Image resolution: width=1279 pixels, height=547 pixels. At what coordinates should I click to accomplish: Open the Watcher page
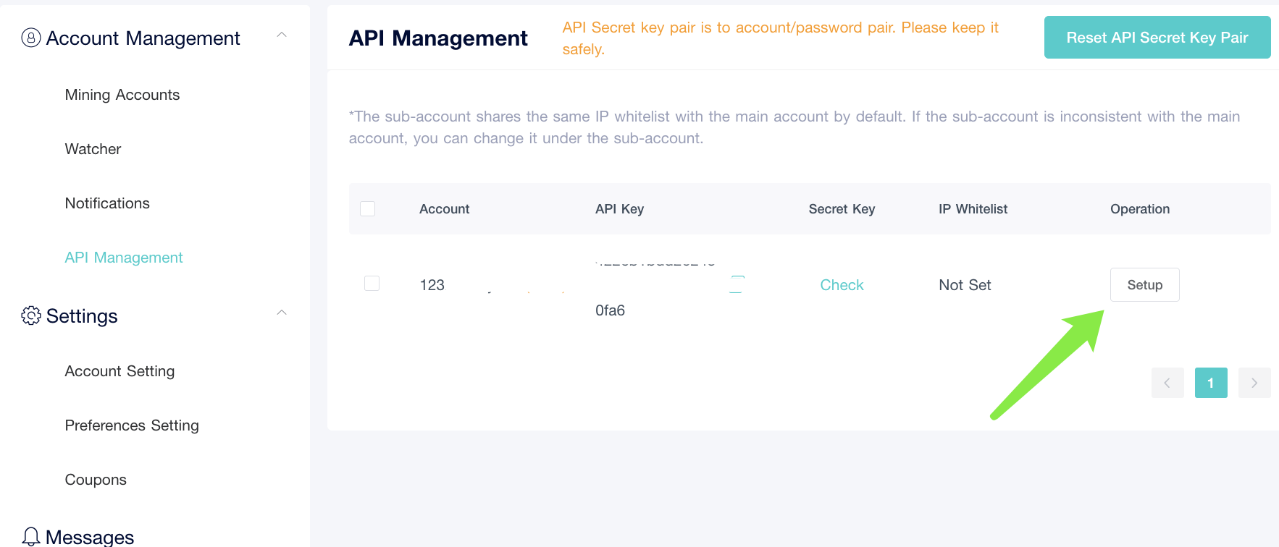93,148
